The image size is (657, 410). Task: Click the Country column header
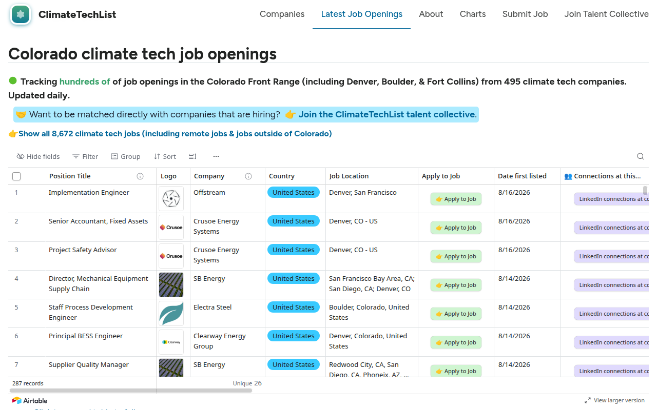[x=295, y=176]
